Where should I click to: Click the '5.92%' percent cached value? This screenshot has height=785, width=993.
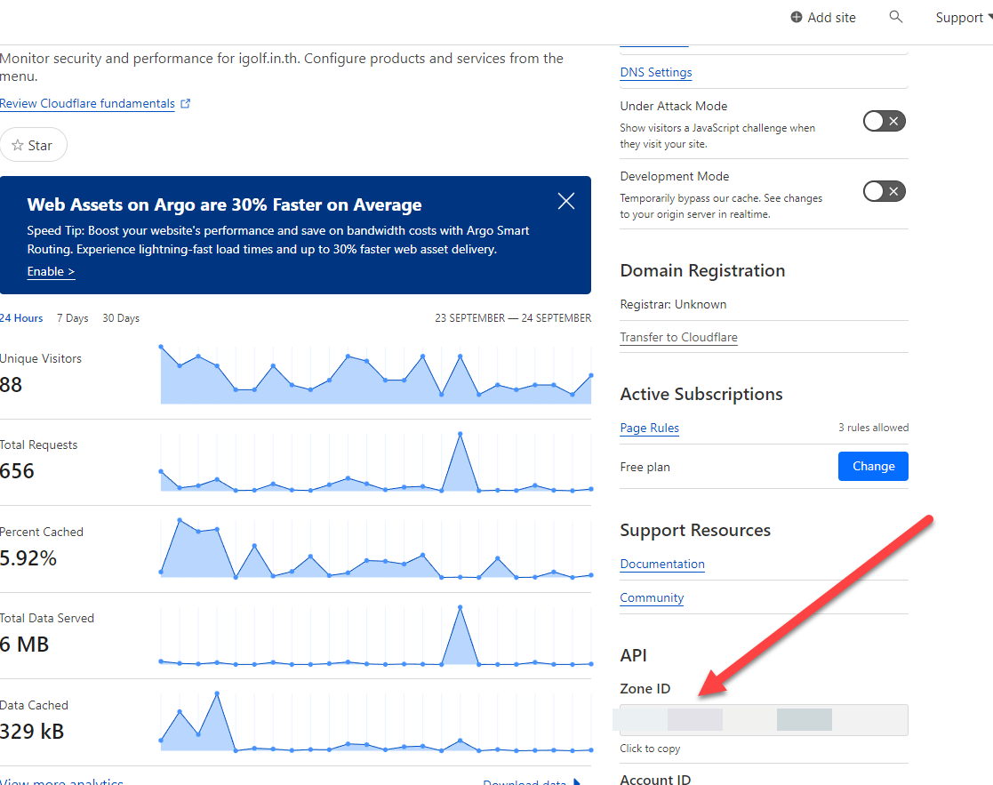point(28,558)
